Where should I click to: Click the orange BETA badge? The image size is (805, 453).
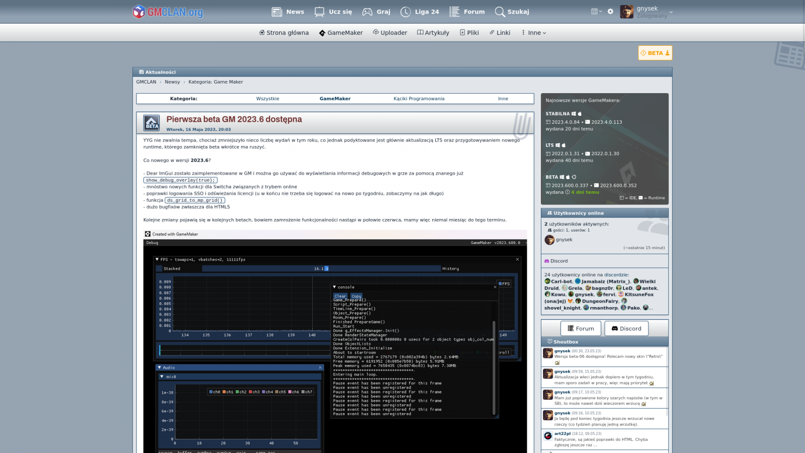pos(655,53)
